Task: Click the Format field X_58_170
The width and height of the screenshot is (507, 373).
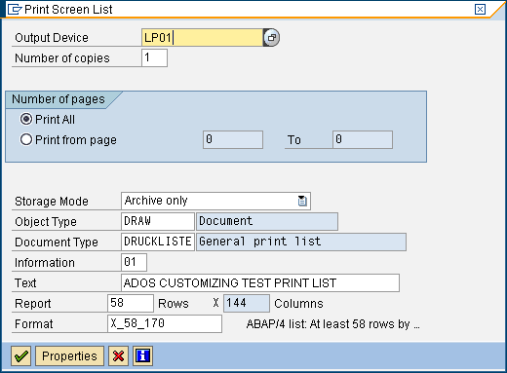Action: (165, 323)
